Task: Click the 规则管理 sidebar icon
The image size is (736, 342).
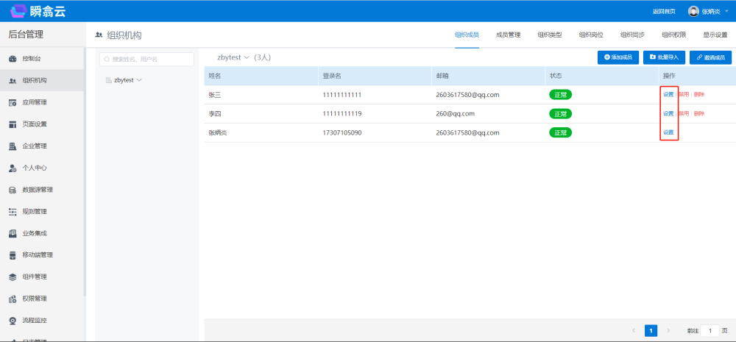Action: point(13,212)
